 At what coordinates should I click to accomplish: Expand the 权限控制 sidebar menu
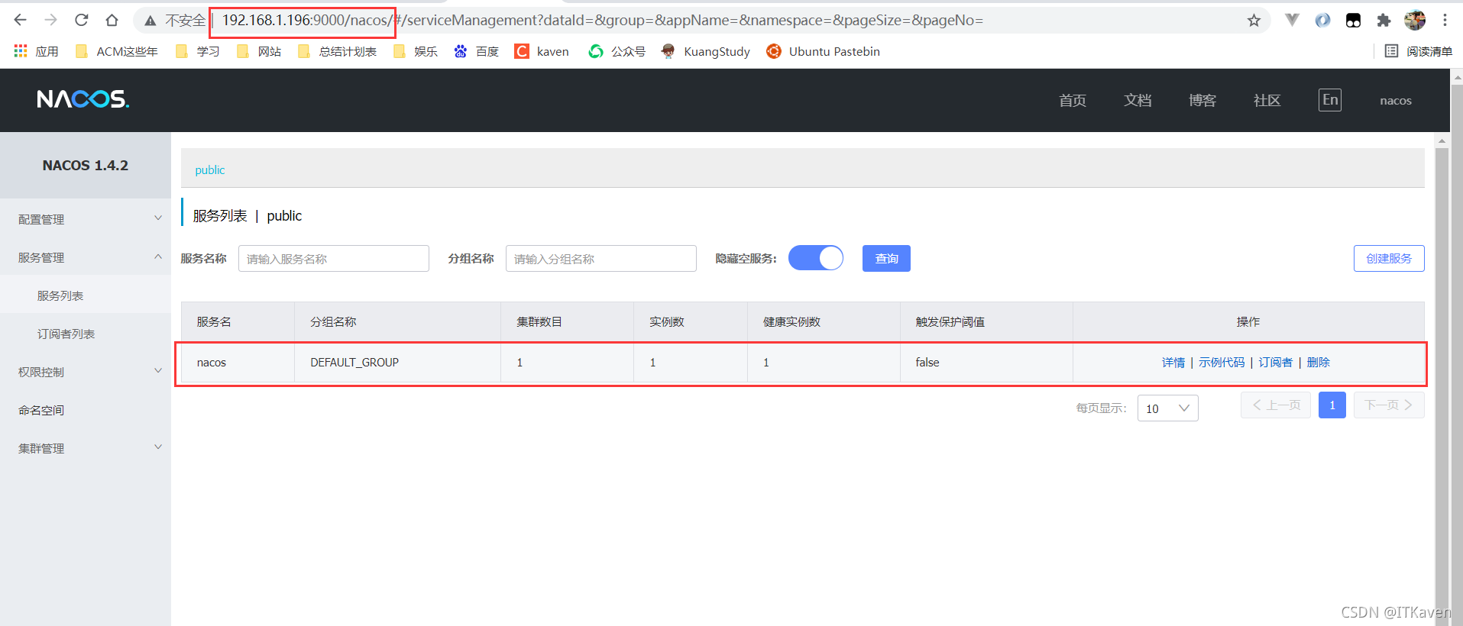click(x=86, y=372)
